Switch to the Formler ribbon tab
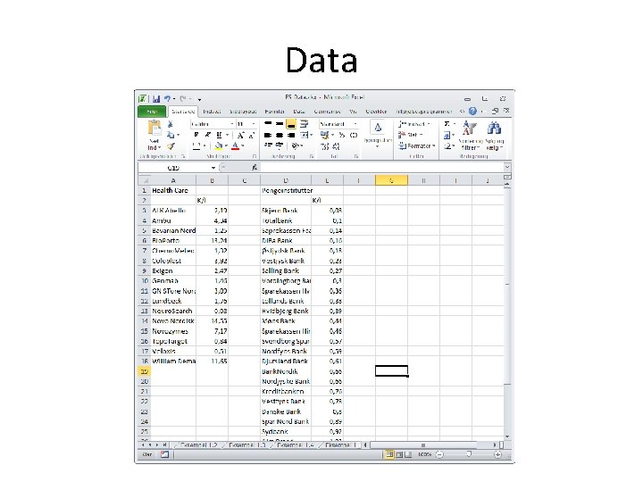Screen dimensions: 643x482 tap(275, 112)
